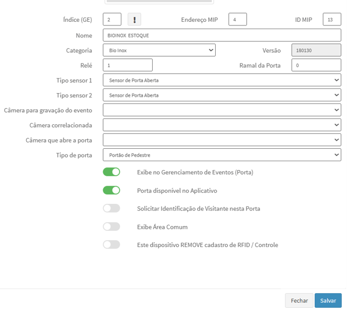The width and height of the screenshot is (349, 312).
Task: Select the ID MIP input box
Action: coord(331,20)
